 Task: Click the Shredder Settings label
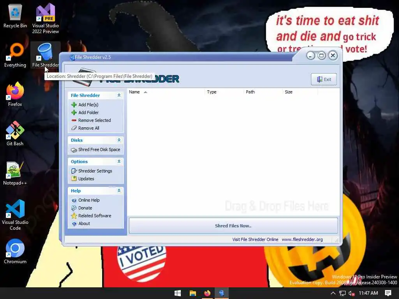[95, 171]
